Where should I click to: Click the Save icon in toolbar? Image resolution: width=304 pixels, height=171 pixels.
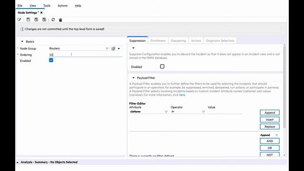(28, 19)
